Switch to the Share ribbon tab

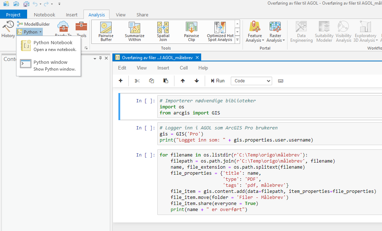(142, 15)
